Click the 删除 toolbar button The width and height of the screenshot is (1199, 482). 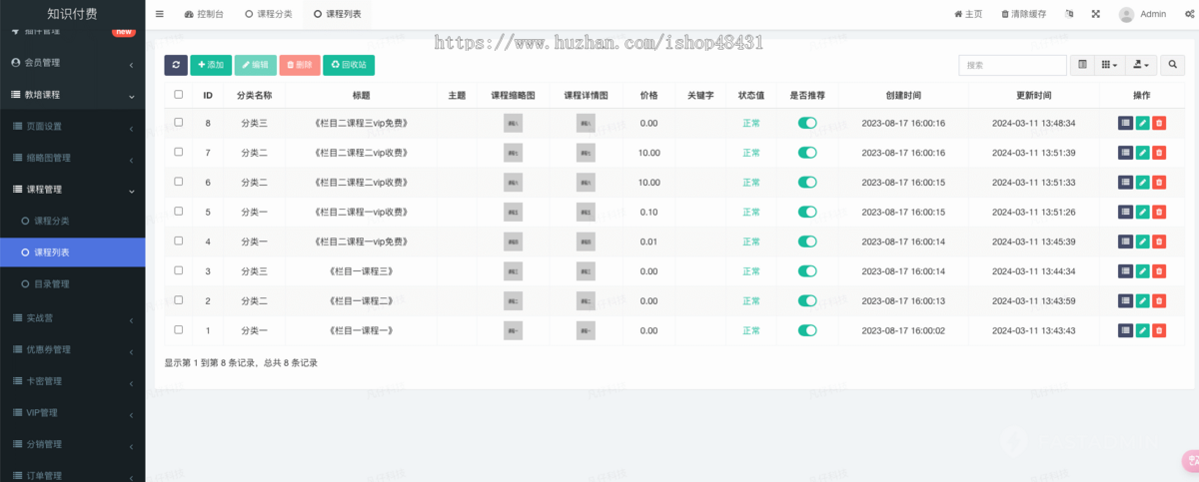(x=300, y=64)
